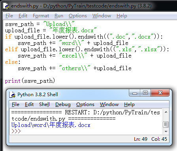Open the Shell menu in Python Shell

(44, 104)
